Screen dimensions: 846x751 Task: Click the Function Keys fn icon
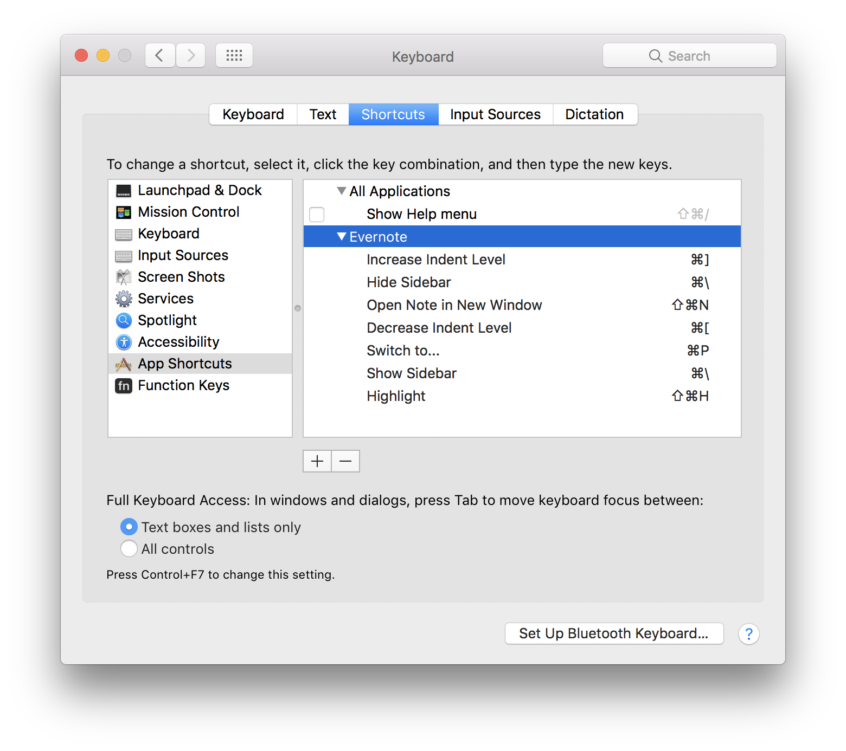pos(124,386)
